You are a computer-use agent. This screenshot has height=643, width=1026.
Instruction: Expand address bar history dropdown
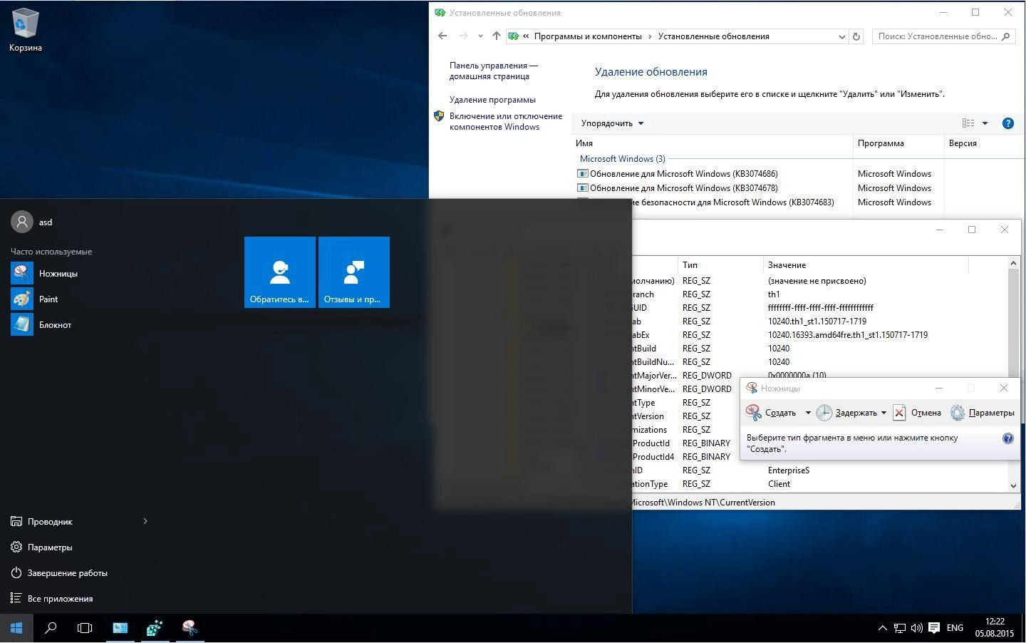tap(841, 36)
